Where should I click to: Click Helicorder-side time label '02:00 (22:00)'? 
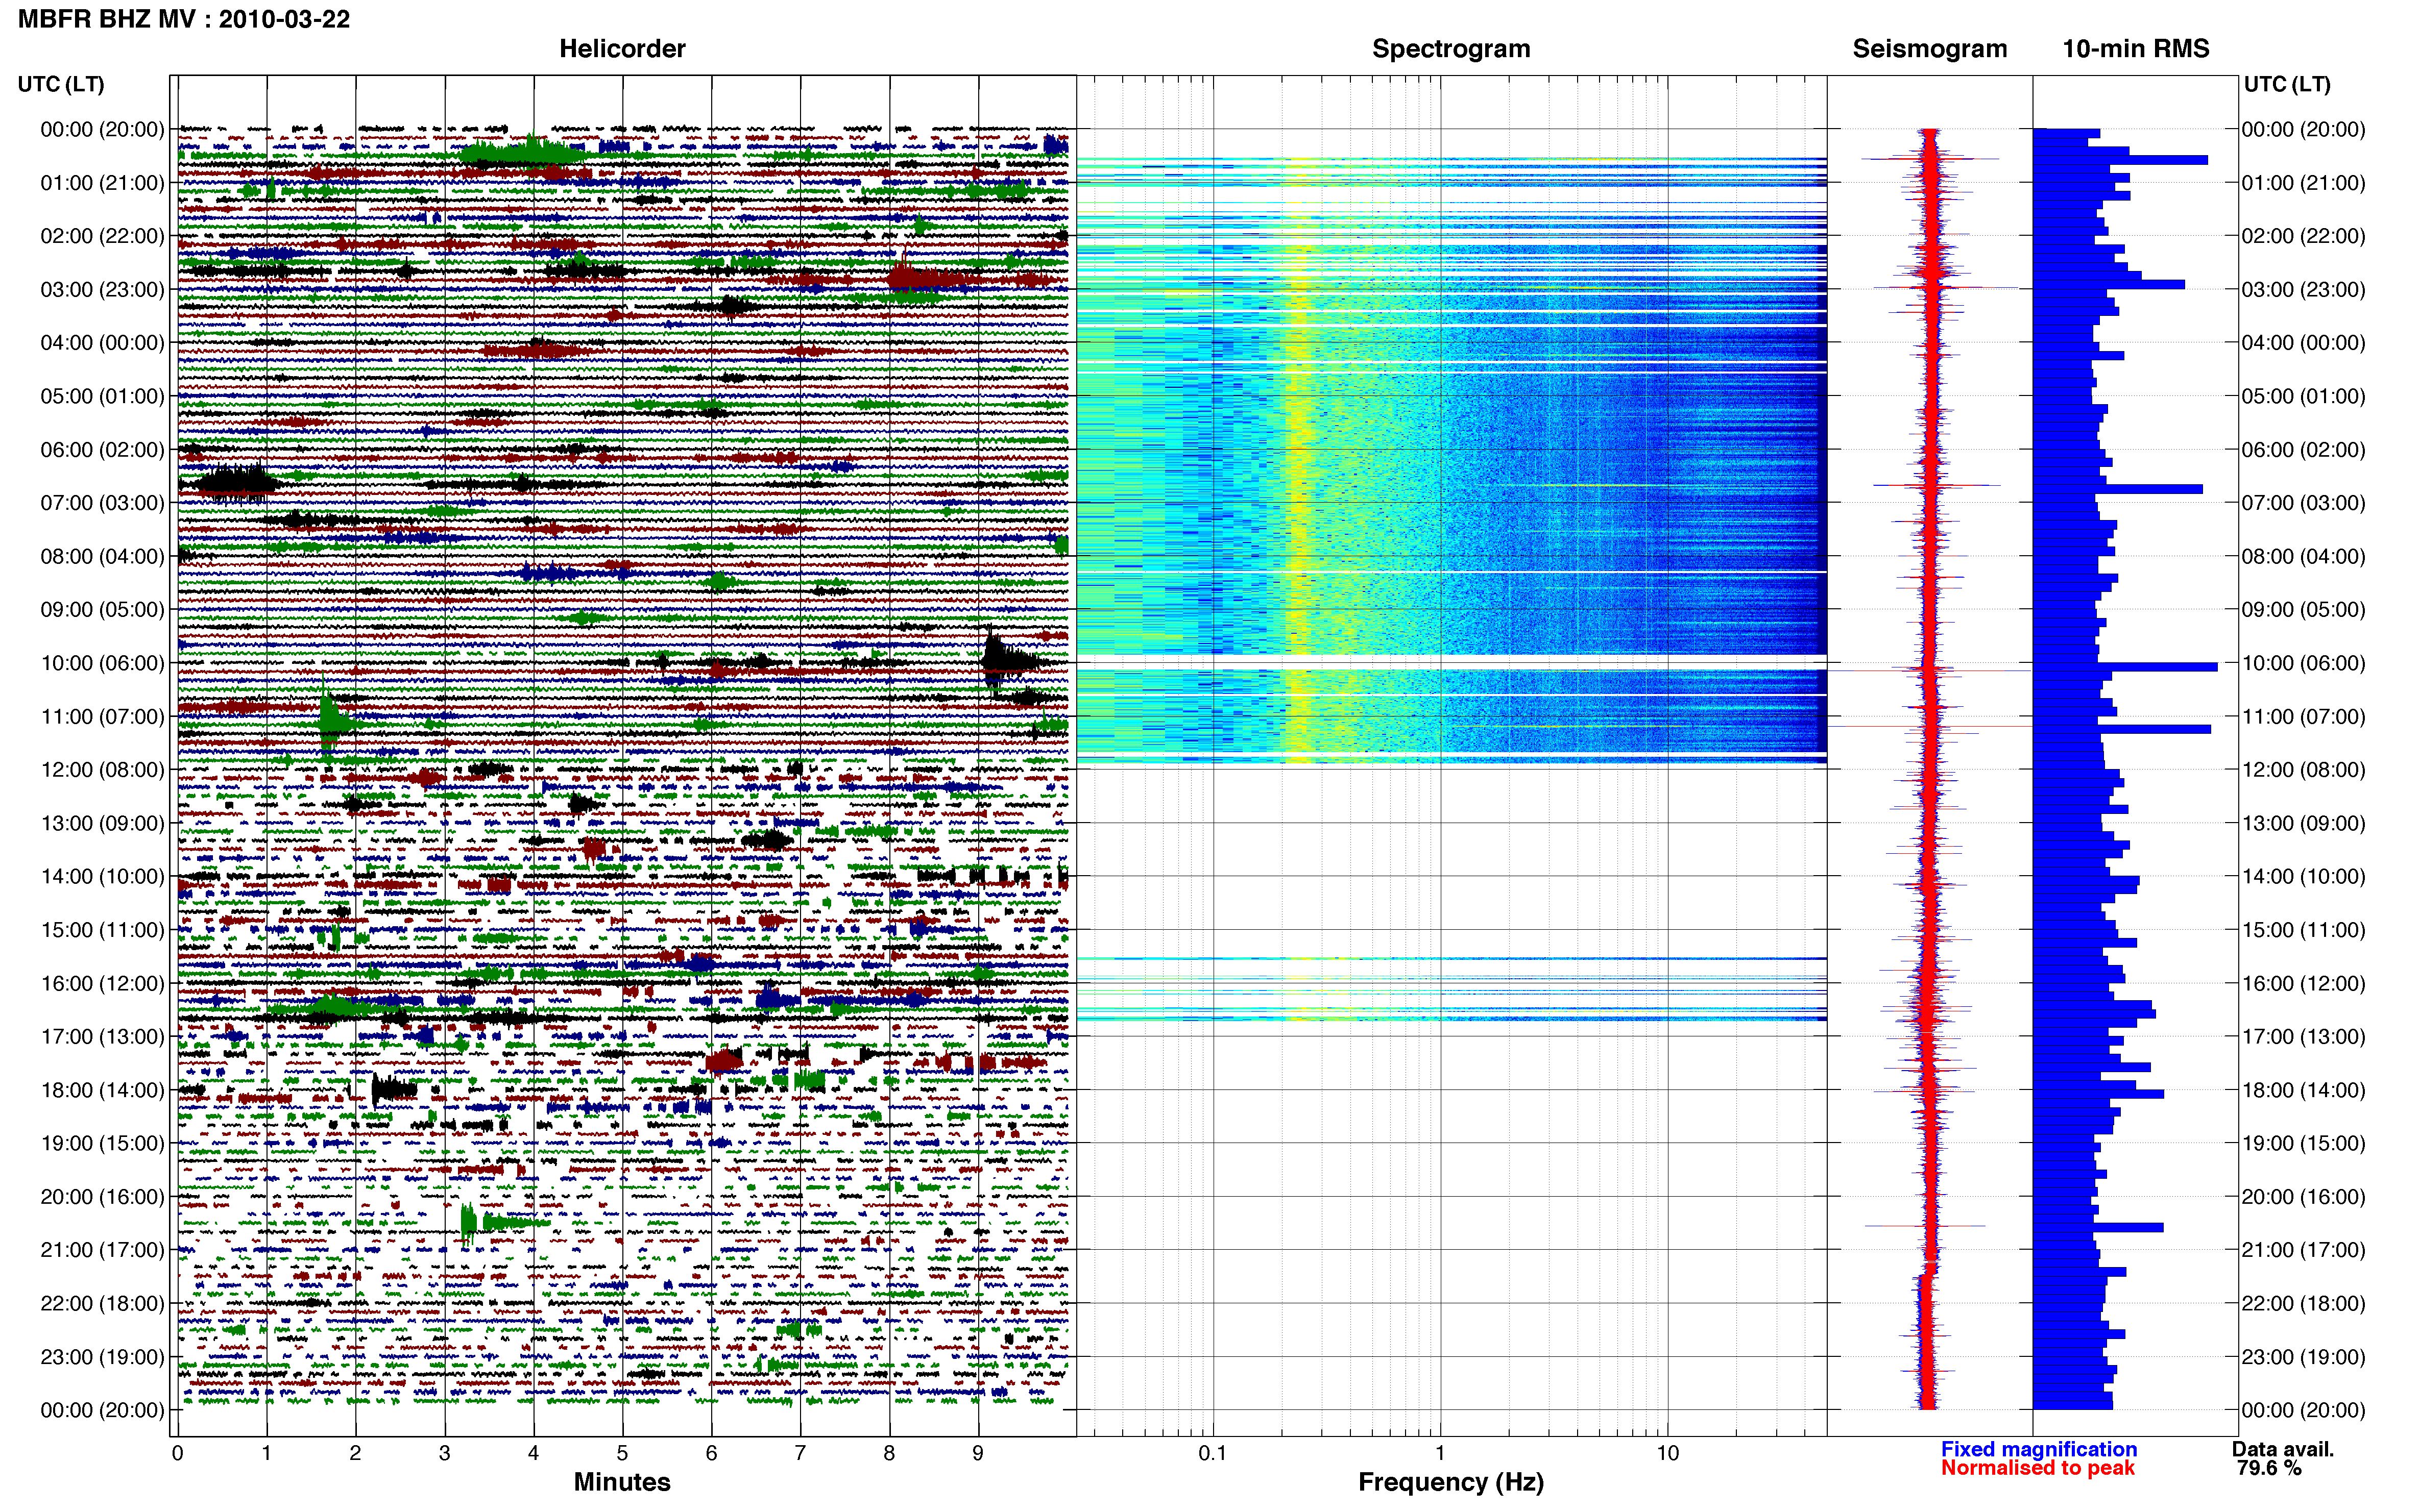102,236
